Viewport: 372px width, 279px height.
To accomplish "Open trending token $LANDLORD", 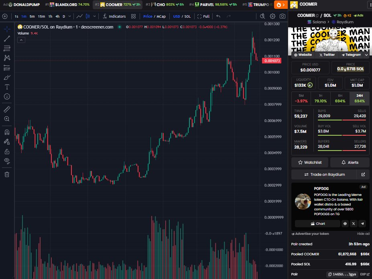I will pyautogui.click(x=67, y=4).
